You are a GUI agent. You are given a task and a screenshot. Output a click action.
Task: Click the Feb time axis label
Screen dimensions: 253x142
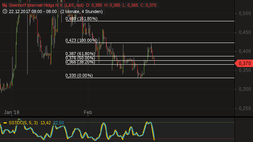click(88, 112)
